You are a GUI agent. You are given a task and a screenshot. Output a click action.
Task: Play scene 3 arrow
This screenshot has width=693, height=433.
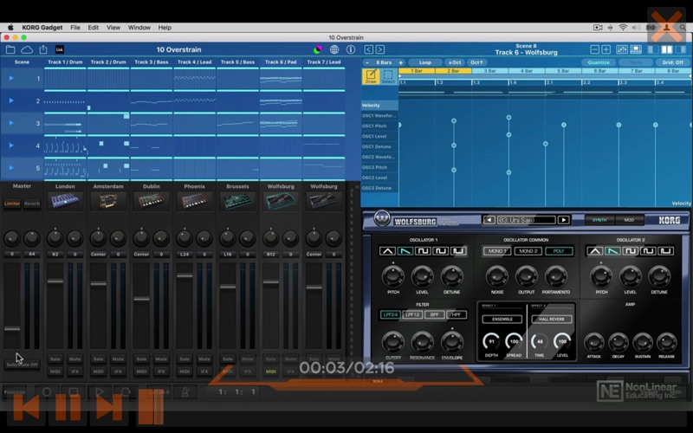pos(11,123)
